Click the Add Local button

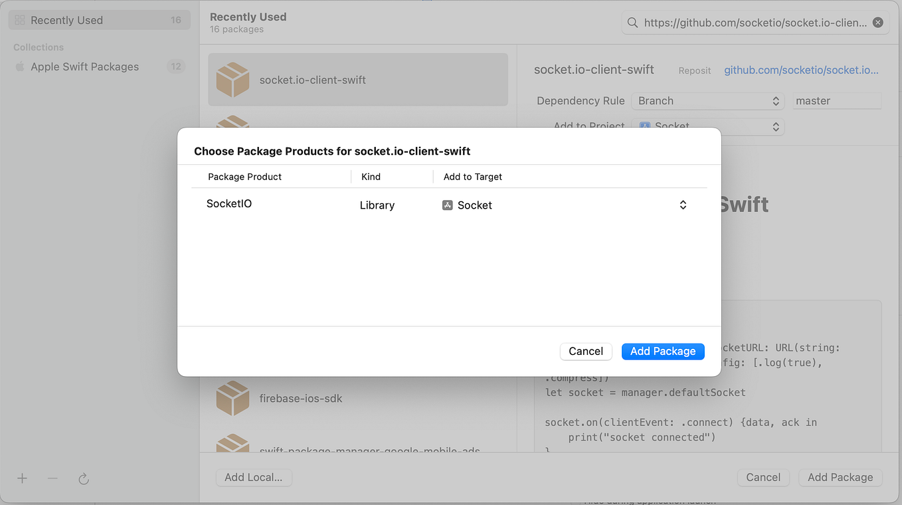pos(254,477)
